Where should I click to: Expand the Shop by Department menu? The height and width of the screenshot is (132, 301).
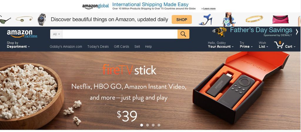point(18,45)
